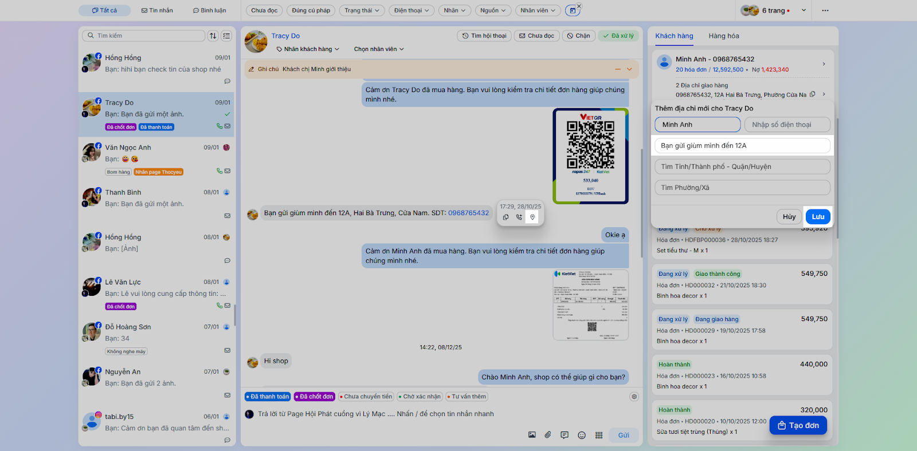Click the 'Nhập số điện thoại' field

[x=786, y=125]
